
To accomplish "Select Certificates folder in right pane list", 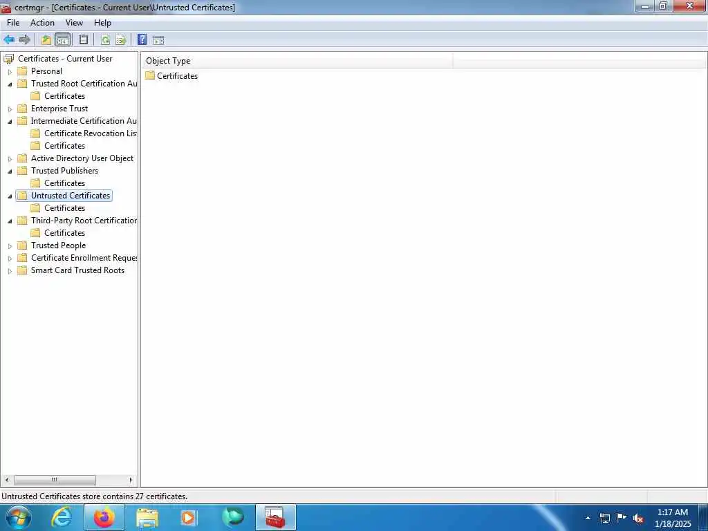I will pos(171,76).
